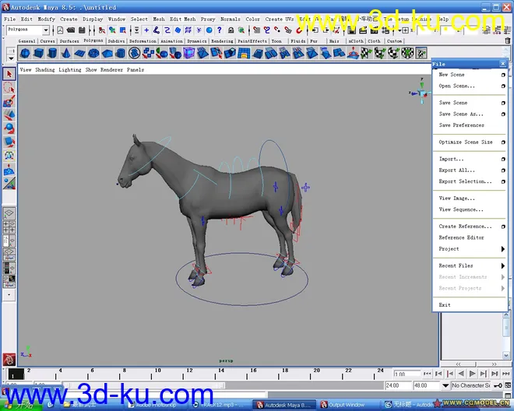This screenshot has width=514, height=411.
Task: Select the single perspective view layout icon
Action: [9, 213]
